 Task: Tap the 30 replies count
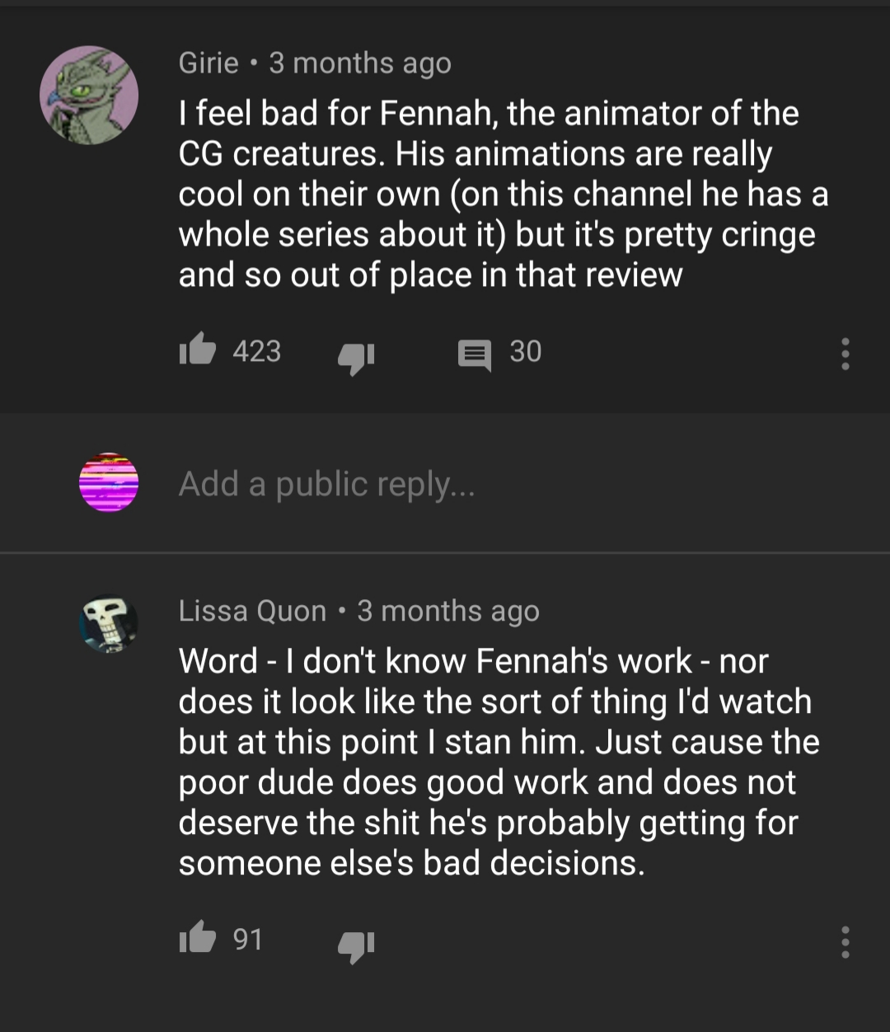525,352
